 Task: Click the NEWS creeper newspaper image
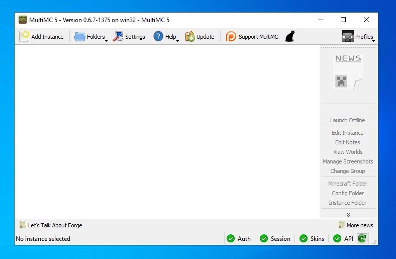pyautogui.click(x=348, y=72)
